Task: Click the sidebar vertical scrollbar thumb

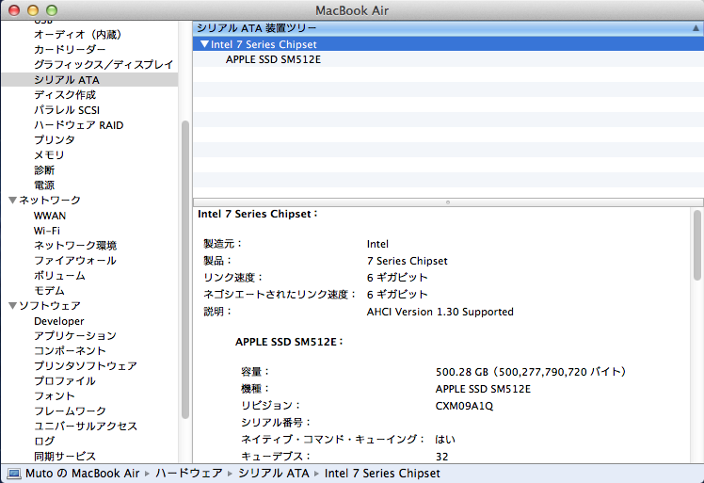Action: (x=185, y=269)
